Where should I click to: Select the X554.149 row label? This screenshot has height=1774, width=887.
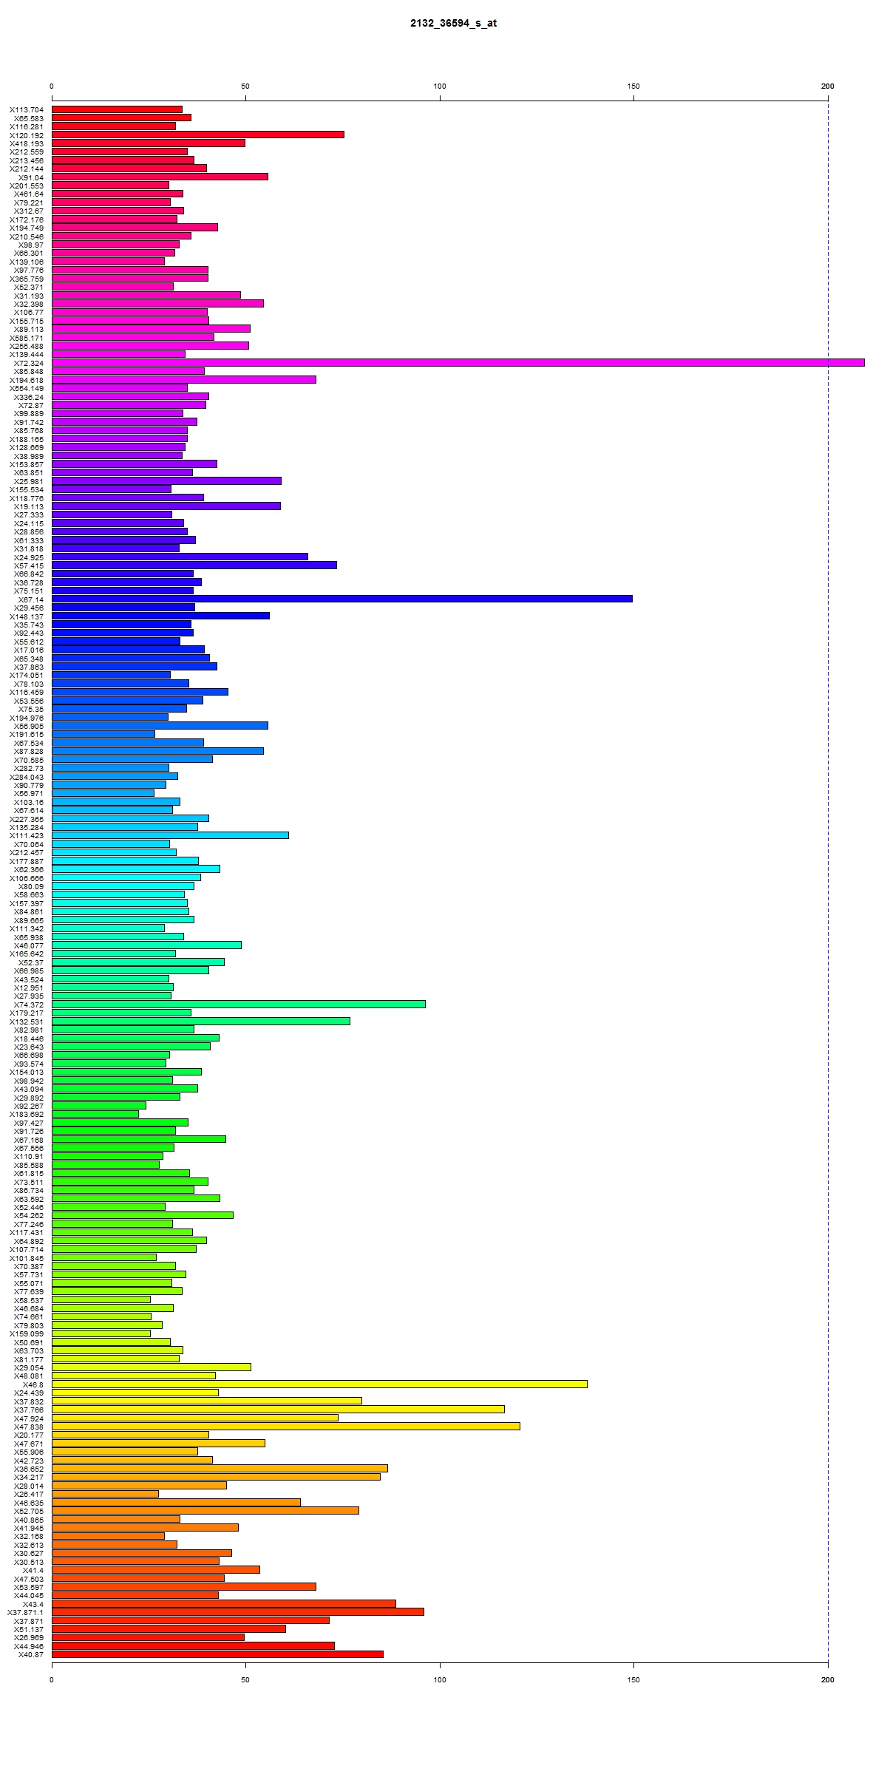pos(27,388)
